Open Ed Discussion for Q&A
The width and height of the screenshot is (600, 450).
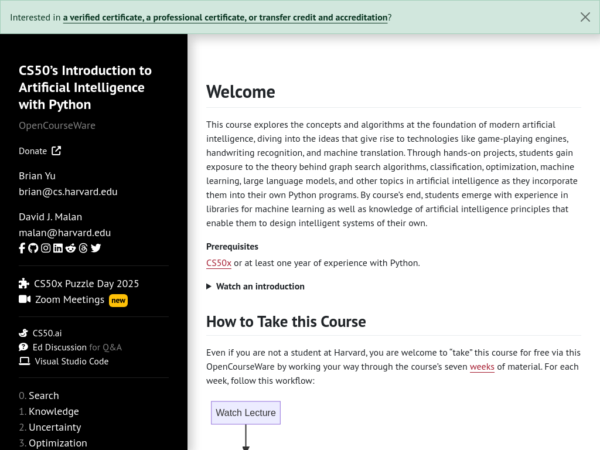click(70, 347)
